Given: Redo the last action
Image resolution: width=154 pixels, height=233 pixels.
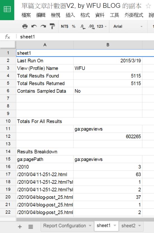Looking at the screenshot, I should [x=43, y=27].
